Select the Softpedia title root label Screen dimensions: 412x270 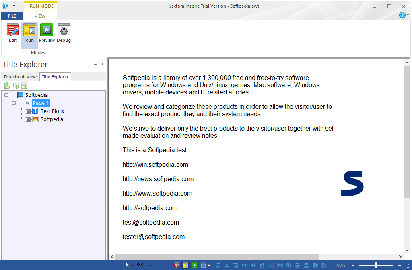click(x=37, y=95)
